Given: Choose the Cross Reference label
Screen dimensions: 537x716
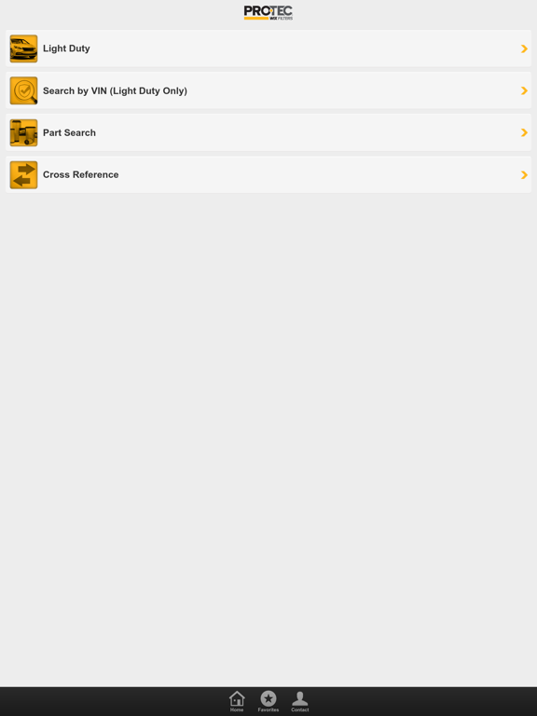Looking at the screenshot, I should 81,175.
